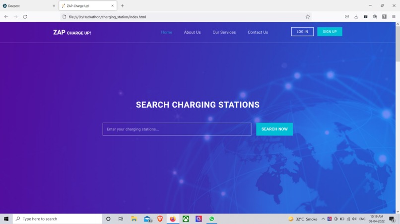Viewport: 400px width, 224px height.
Task: Open the 32°C Smoke weather widget
Action: pyautogui.click(x=303, y=219)
